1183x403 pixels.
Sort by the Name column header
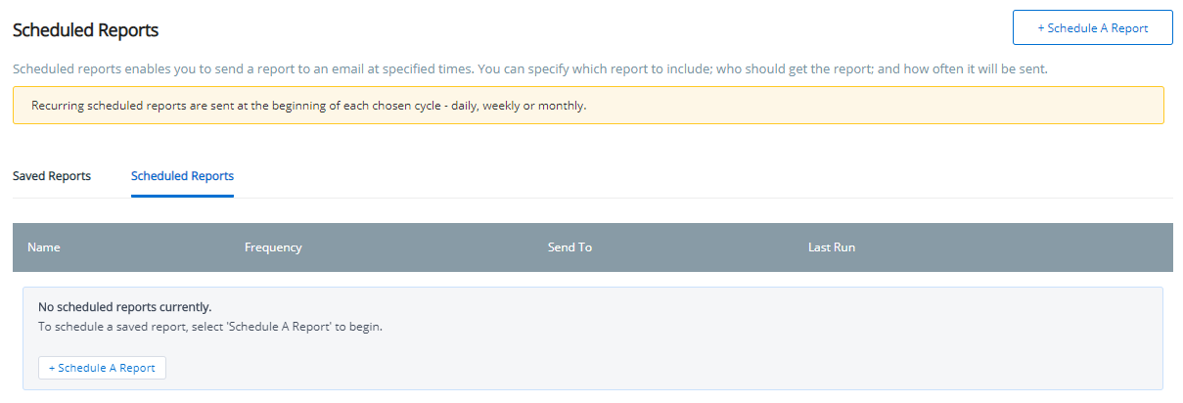(x=44, y=247)
